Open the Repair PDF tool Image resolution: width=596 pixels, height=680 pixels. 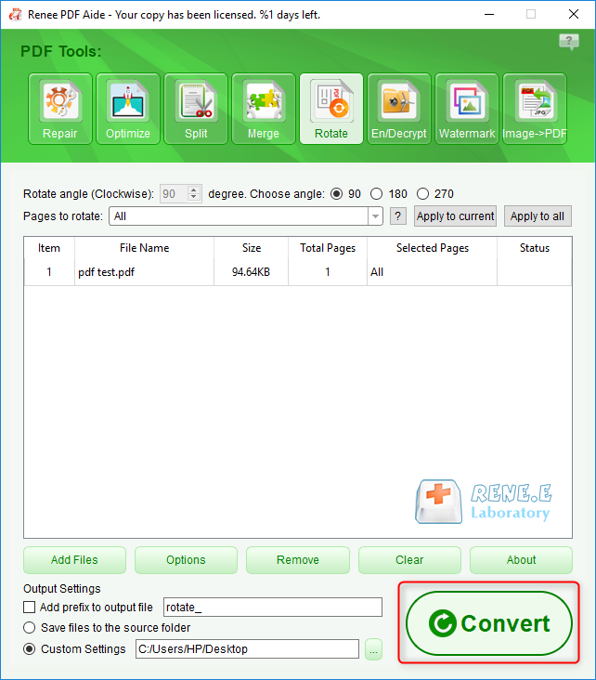pos(60,109)
